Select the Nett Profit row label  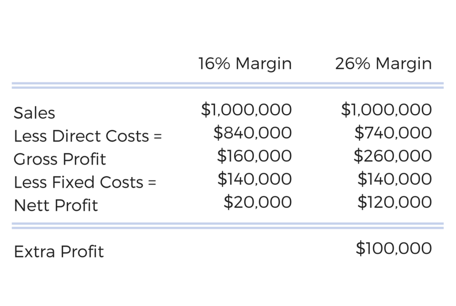(x=56, y=205)
